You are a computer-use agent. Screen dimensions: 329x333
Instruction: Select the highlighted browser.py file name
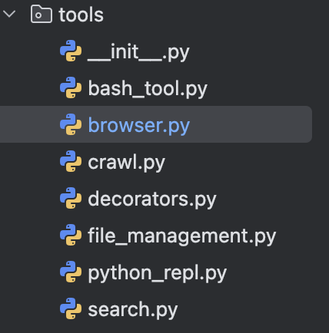139,126
